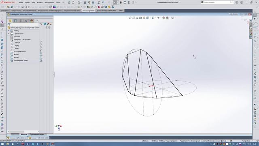Click the Home icon in top toolbar
The image size is (259, 146).
click(69, 2)
